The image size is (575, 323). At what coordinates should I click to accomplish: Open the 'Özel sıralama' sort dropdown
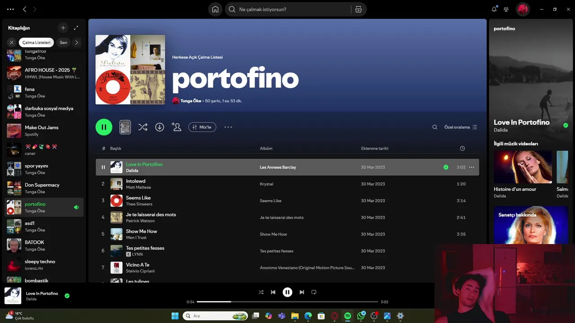(x=460, y=127)
